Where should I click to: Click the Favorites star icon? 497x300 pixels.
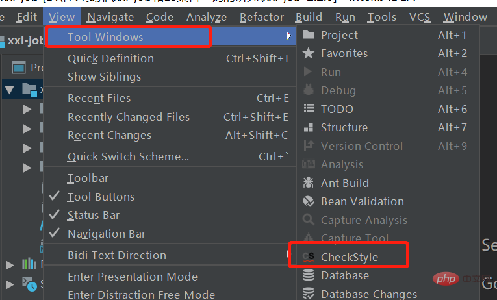tap(309, 53)
